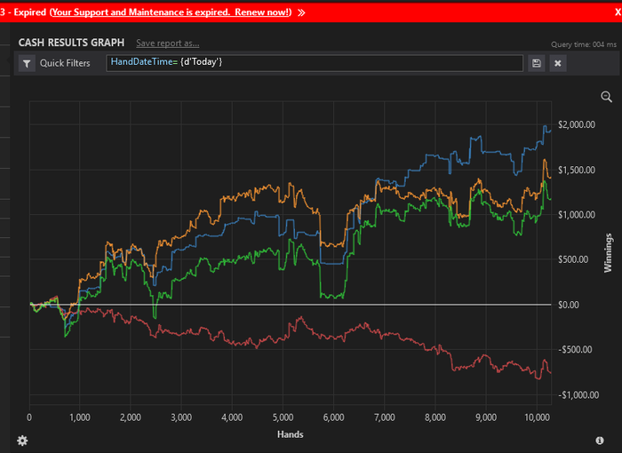622x453 pixels.
Task: Click the $2,000.00 axis label
Action: 577,125
